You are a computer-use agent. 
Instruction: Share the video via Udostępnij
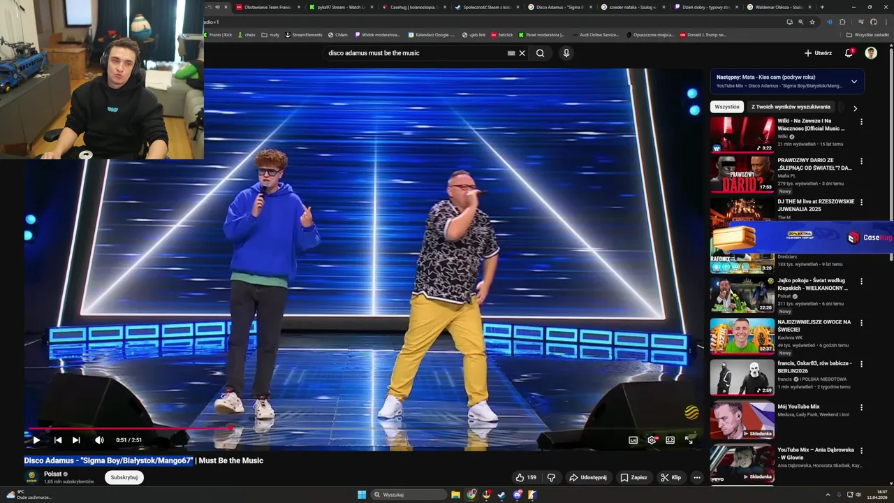(x=587, y=478)
